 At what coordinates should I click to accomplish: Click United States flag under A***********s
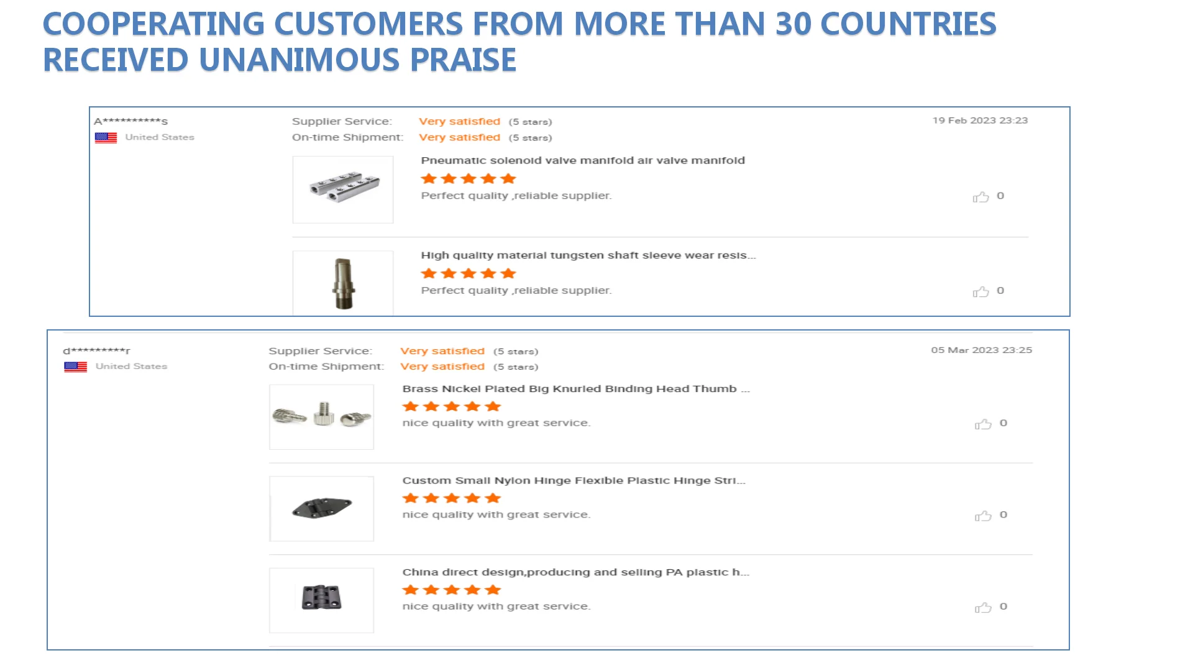pyautogui.click(x=106, y=138)
